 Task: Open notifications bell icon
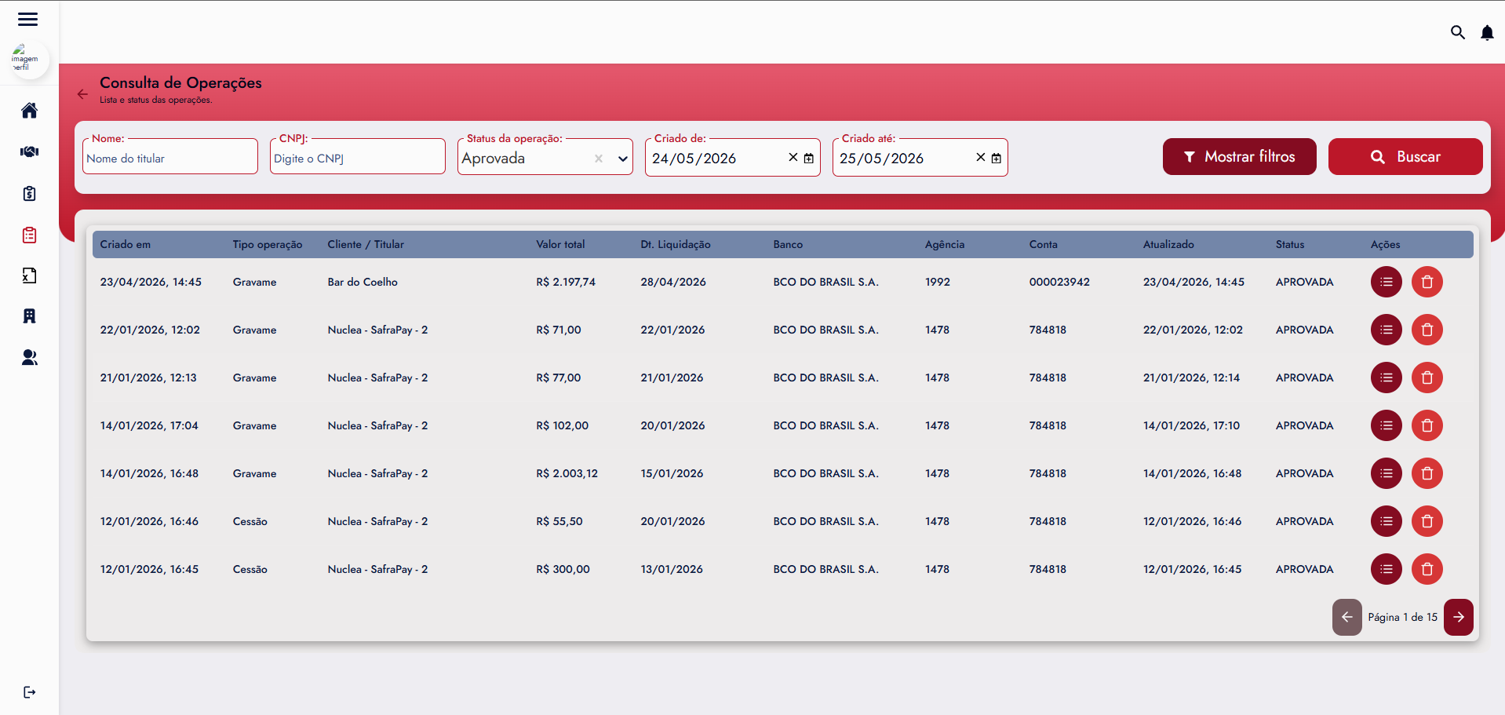point(1487,33)
